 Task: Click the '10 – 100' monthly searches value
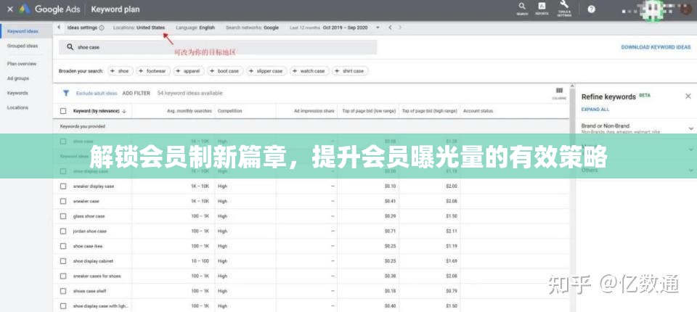(x=200, y=261)
